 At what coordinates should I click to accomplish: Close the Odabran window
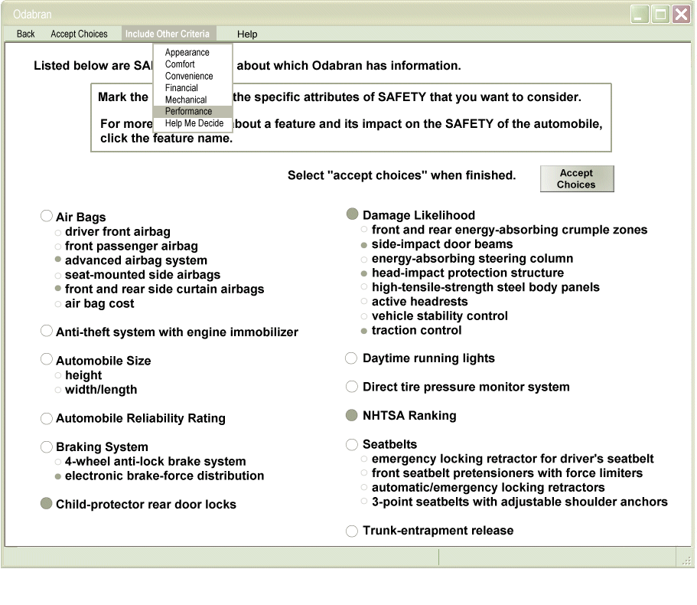[682, 15]
